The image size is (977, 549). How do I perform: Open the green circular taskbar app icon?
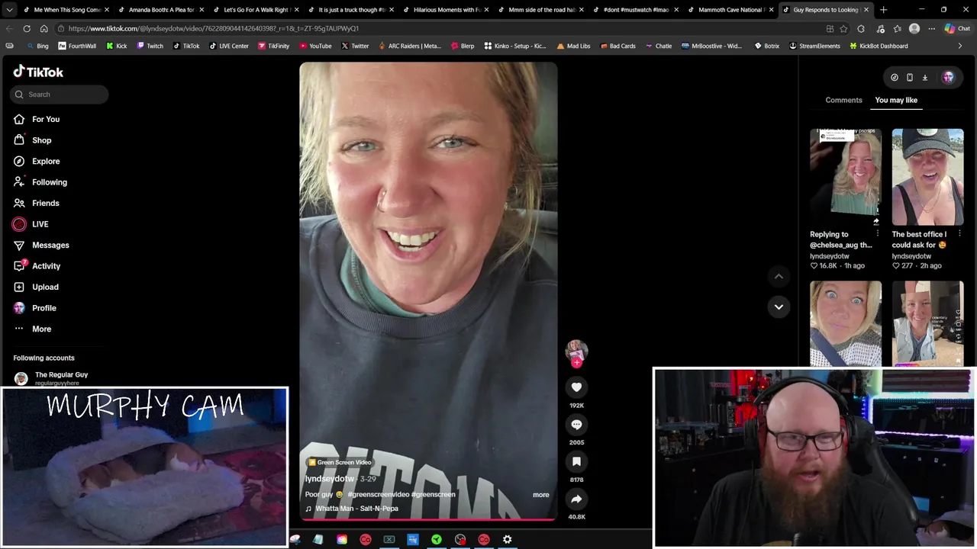(x=436, y=540)
